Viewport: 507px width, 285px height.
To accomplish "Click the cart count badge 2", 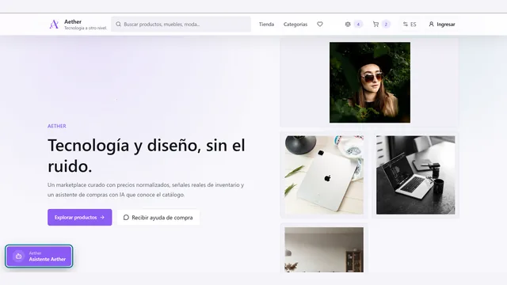I will pos(386,25).
